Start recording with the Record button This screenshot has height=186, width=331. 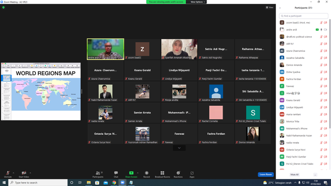tap(146, 174)
